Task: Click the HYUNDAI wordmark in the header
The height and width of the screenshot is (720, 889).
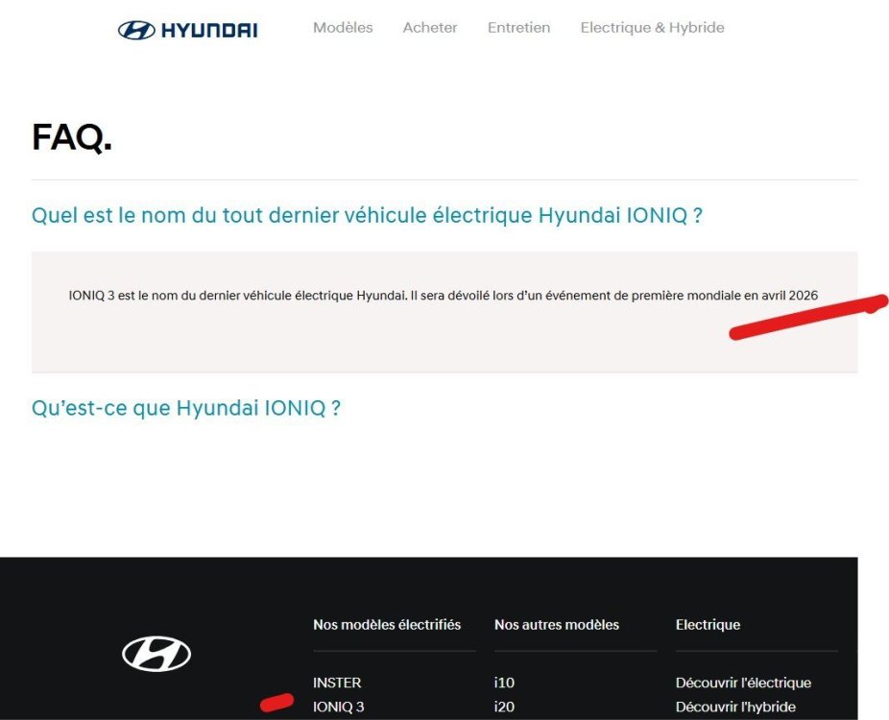Action: coord(208,30)
